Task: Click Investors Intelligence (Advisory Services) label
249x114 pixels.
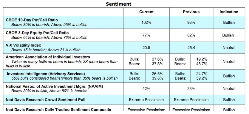Action: pyautogui.click(x=46, y=74)
